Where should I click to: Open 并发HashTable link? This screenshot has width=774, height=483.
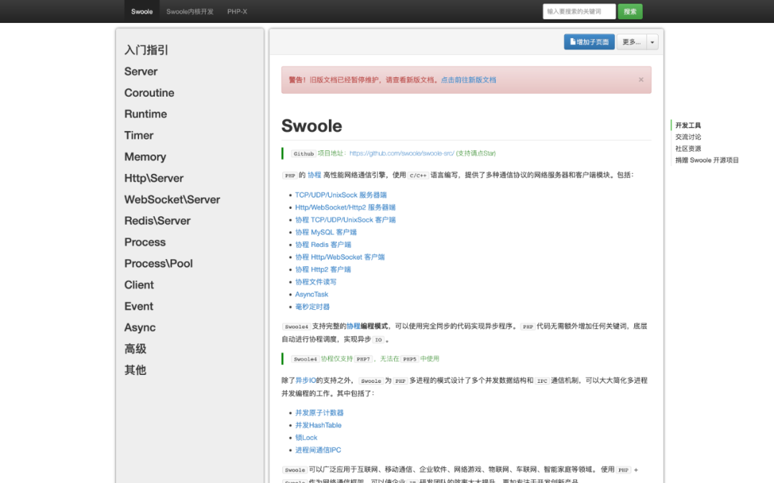(318, 425)
